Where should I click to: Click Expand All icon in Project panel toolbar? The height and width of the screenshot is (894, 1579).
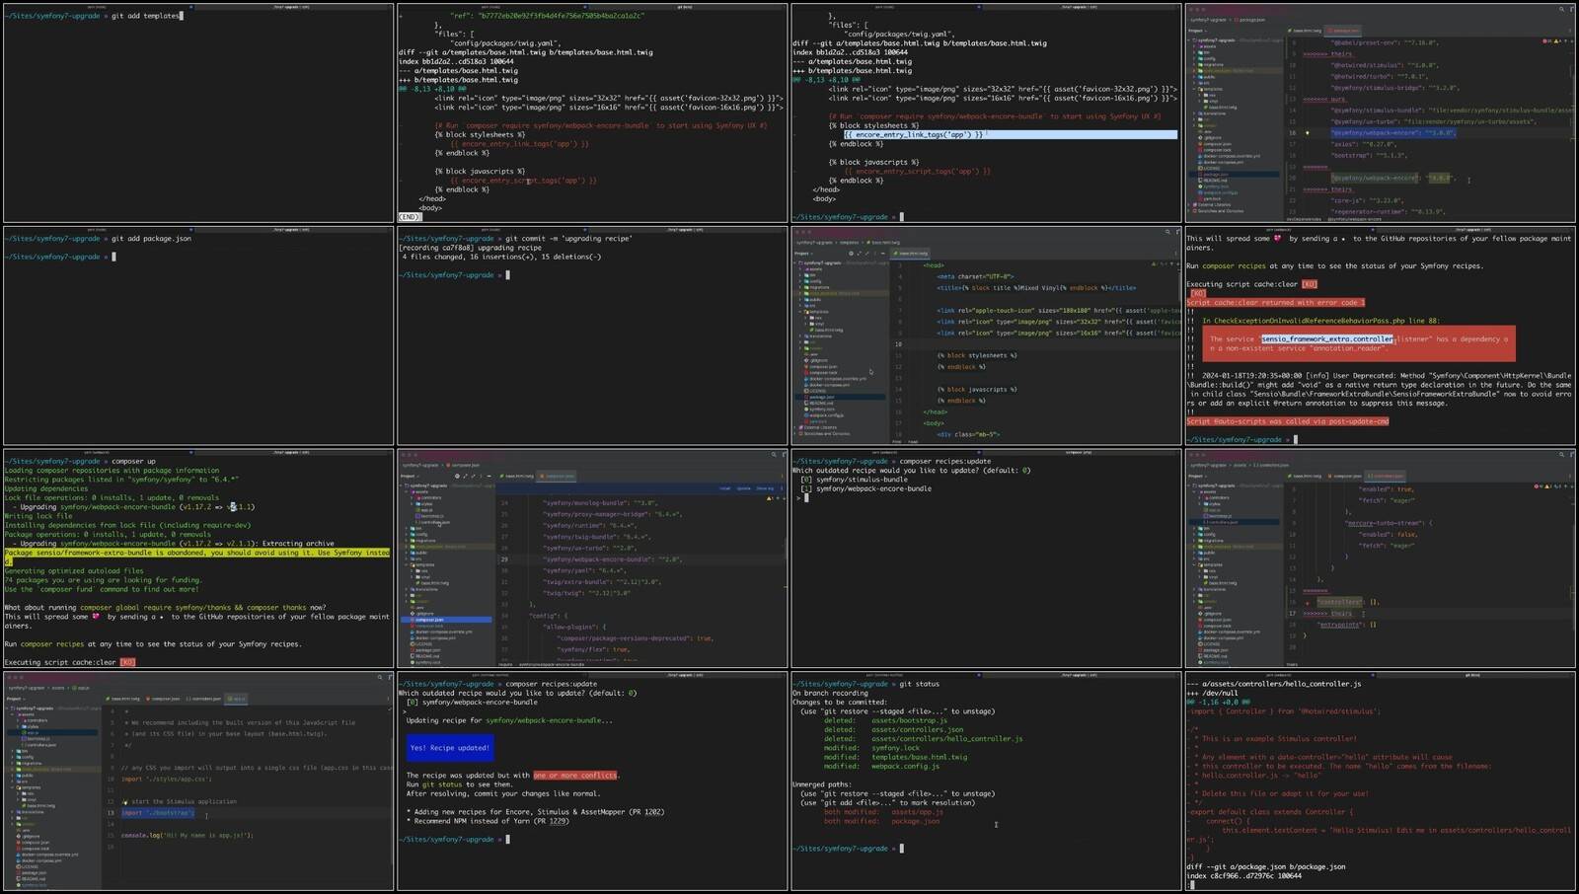(x=464, y=476)
